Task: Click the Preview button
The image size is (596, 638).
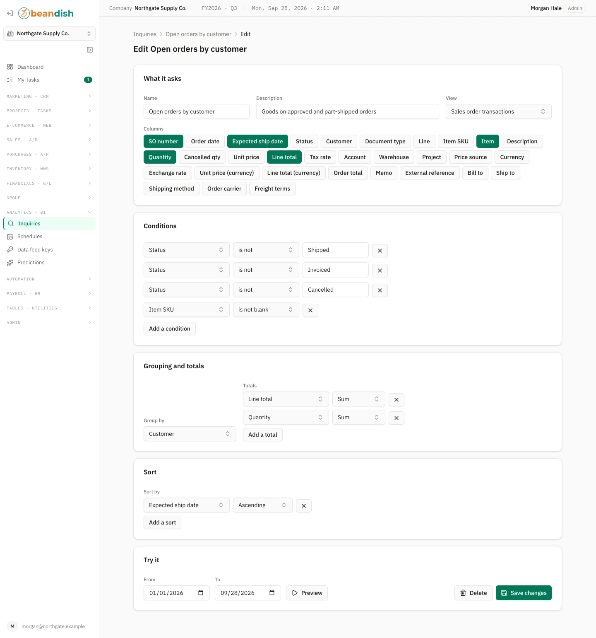Action: click(307, 593)
